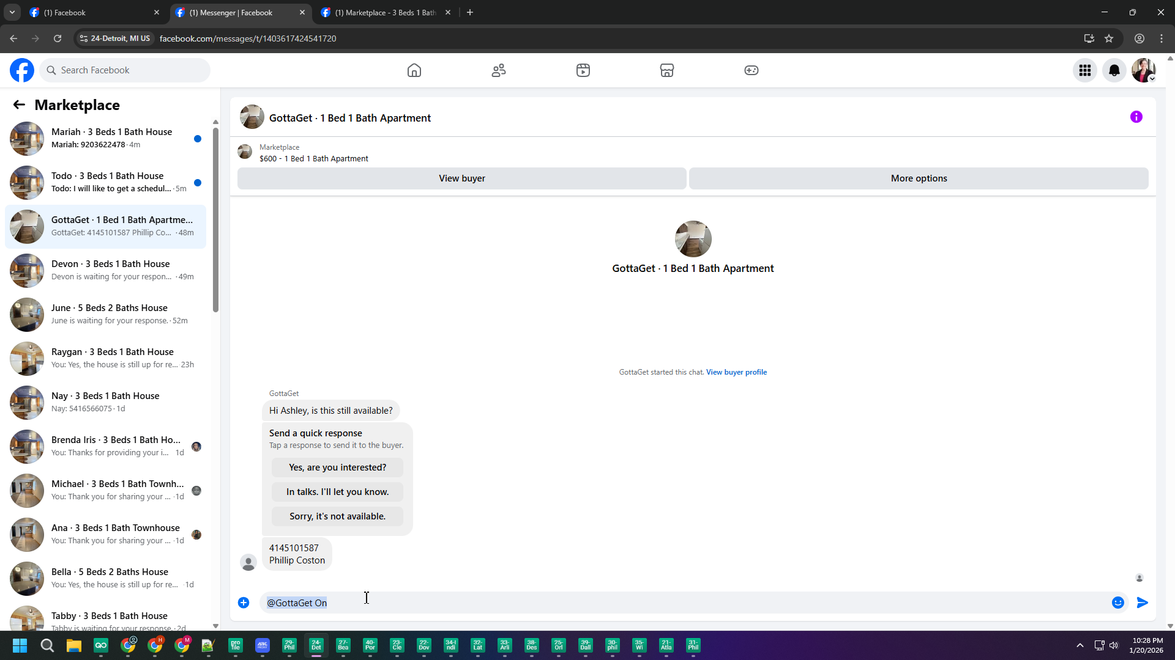
Task: Click the 'Hi Ashley, is this still available?' message
Action: coord(331,411)
